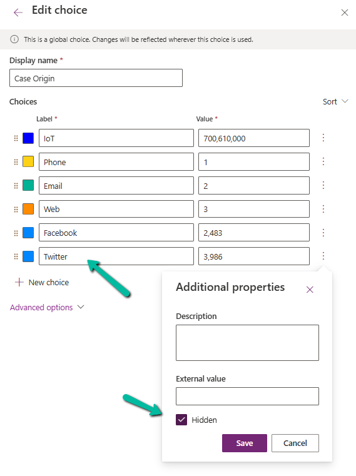The width and height of the screenshot is (356, 476).
Task: Open the orange color swatch for Web
Action: click(x=28, y=209)
